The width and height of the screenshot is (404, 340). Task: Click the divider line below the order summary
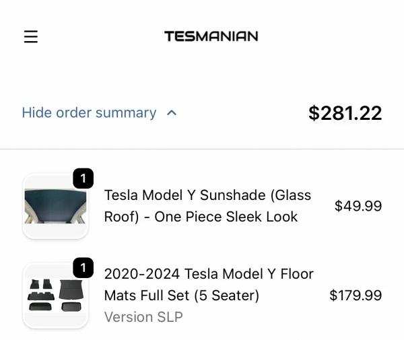[x=202, y=149]
